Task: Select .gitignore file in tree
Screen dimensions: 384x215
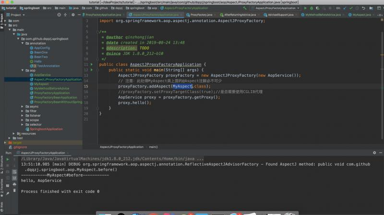Action: 20,147
